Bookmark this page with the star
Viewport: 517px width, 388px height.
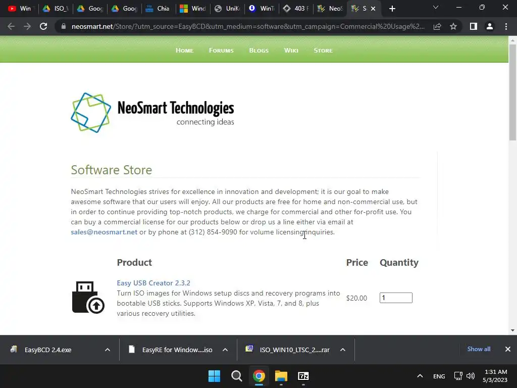point(453,26)
